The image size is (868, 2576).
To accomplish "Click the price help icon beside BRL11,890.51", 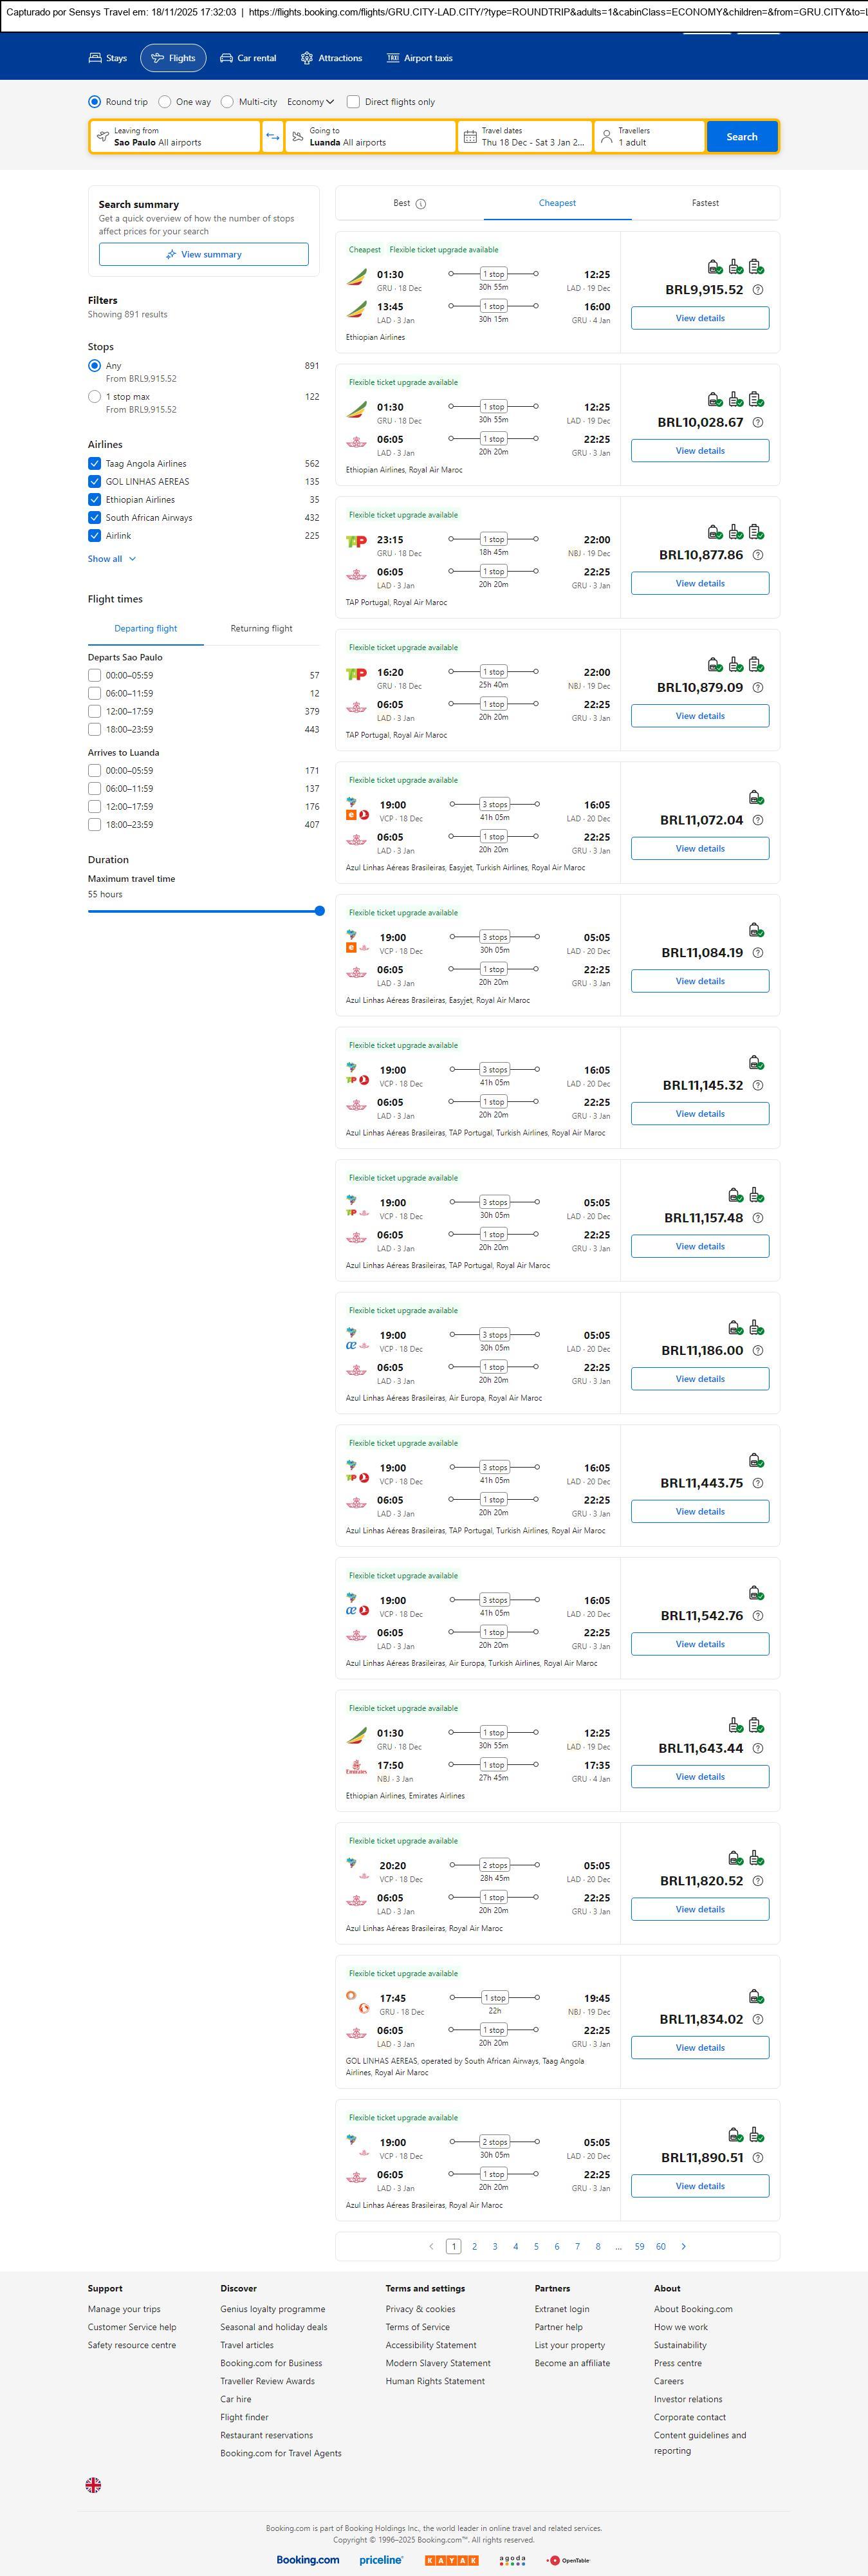I will [757, 2157].
